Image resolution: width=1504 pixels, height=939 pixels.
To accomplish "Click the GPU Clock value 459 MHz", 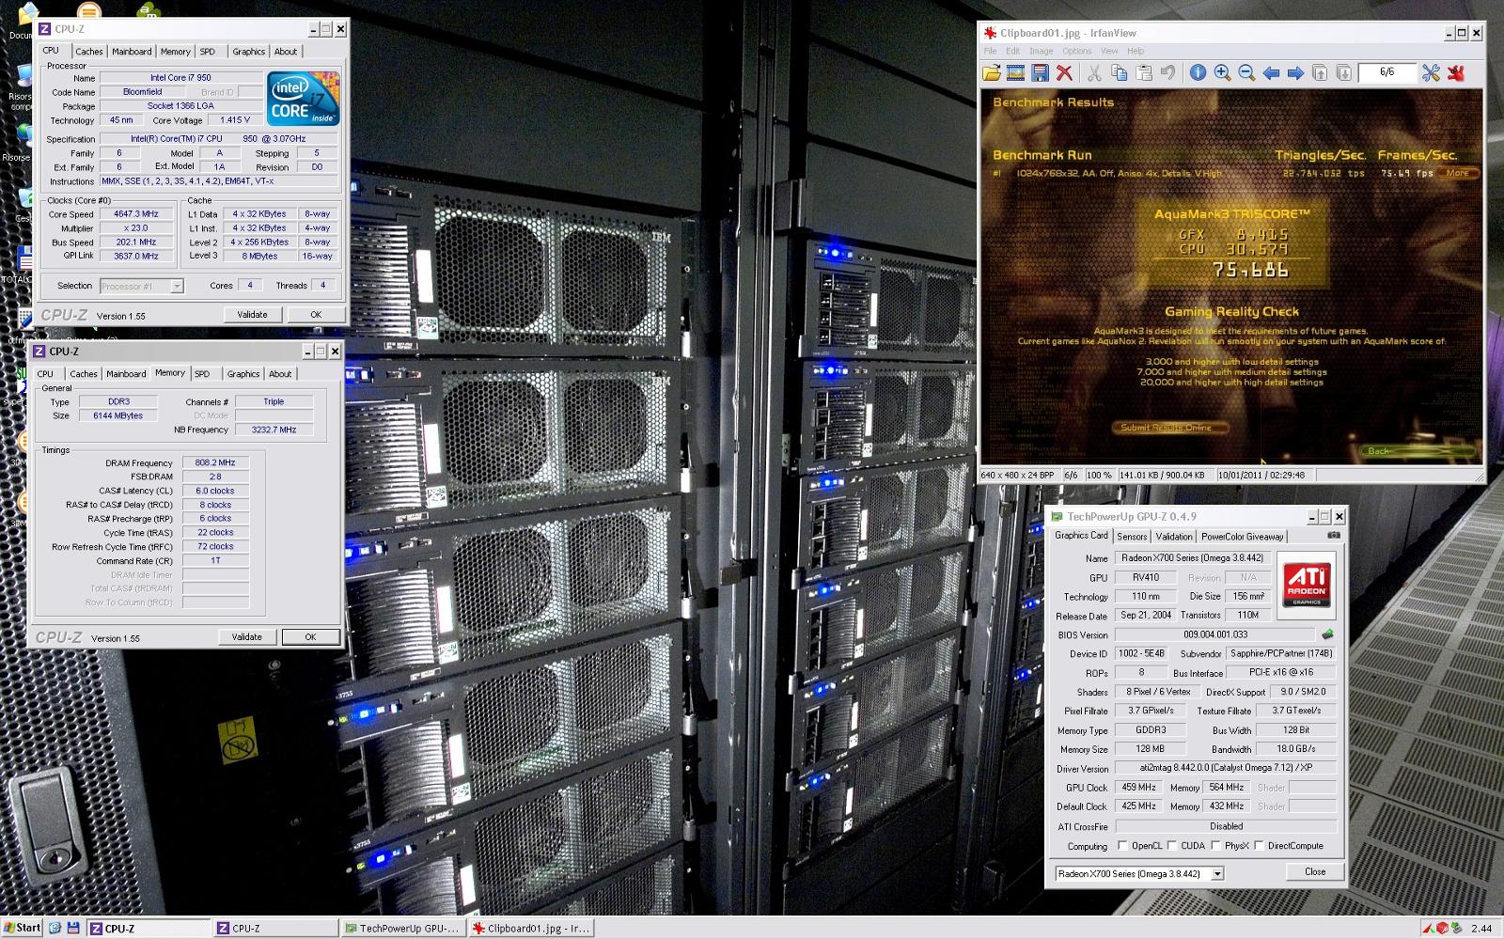I will tap(1138, 788).
